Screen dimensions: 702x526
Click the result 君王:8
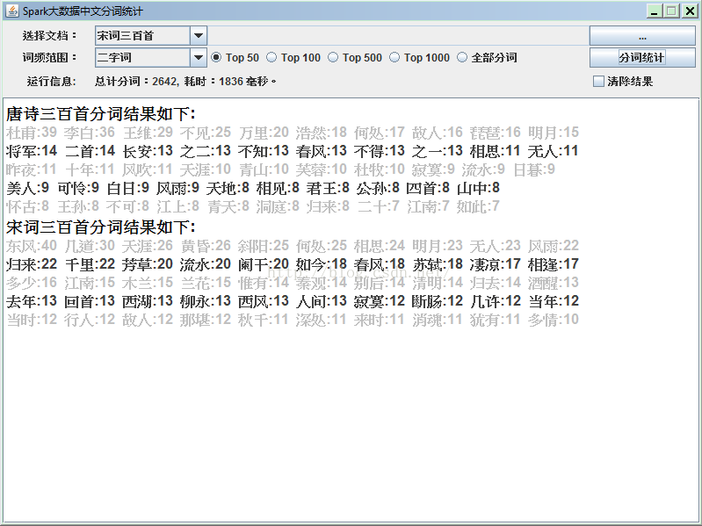pyautogui.click(x=328, y=188)
